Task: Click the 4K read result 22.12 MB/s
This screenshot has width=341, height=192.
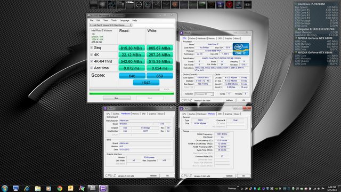Action: pos(132,54)
